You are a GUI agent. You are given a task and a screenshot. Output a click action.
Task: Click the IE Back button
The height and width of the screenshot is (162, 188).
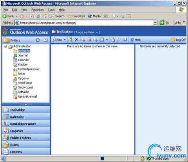(8, 16)
